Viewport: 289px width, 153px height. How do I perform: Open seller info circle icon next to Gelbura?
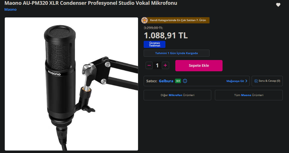pyautogui.click(x=185, y=81)
